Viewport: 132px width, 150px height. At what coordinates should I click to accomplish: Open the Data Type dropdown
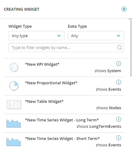coord(96,36)
